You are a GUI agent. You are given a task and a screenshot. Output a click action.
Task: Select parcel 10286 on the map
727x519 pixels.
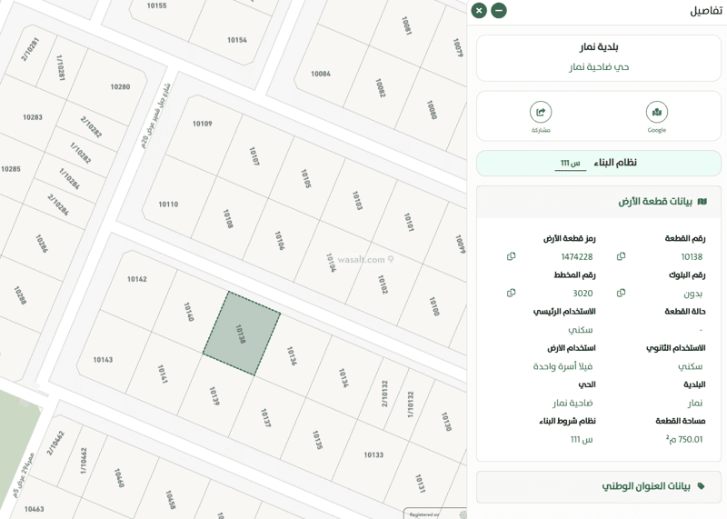(43, 243)
